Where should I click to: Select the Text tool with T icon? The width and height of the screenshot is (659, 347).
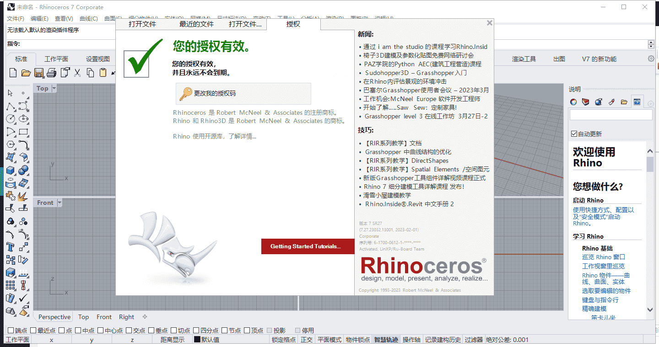(11, 247)
